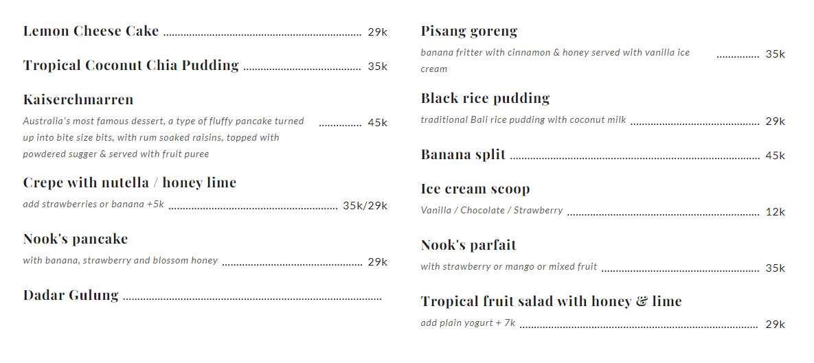Click the 35k/29k crepe price
Screen dimensions: 814x363
[365, 205]
